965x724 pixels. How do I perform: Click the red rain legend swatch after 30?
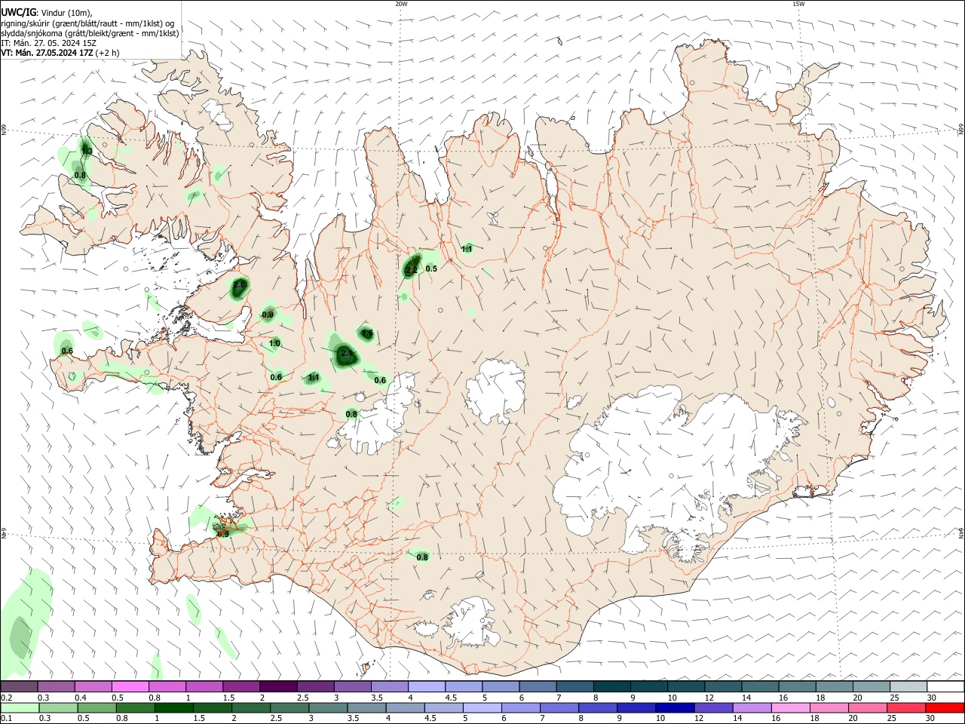945,707
